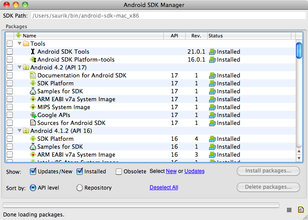Click the Android SDK Platform-tools icon
This screenshot has width=308, height=220.
pos(33,59)
